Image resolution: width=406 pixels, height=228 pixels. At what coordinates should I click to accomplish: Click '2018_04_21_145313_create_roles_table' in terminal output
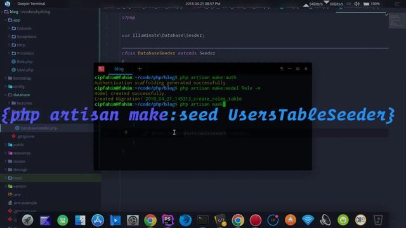(x=193, y=99)
